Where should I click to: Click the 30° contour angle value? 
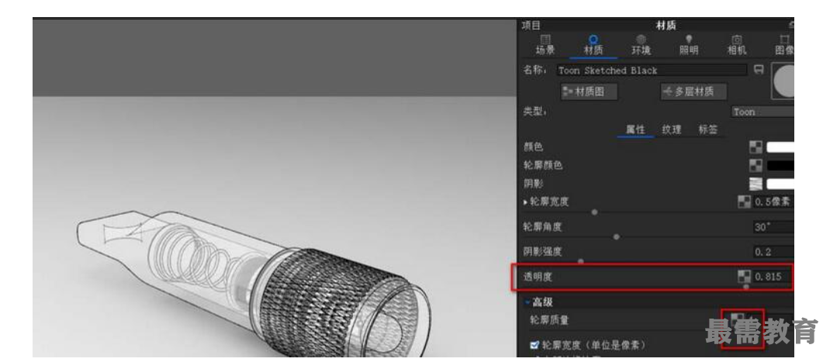click(773, 227)
